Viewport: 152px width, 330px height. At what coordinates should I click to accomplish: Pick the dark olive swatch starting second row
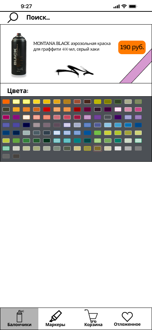point(6,109)
